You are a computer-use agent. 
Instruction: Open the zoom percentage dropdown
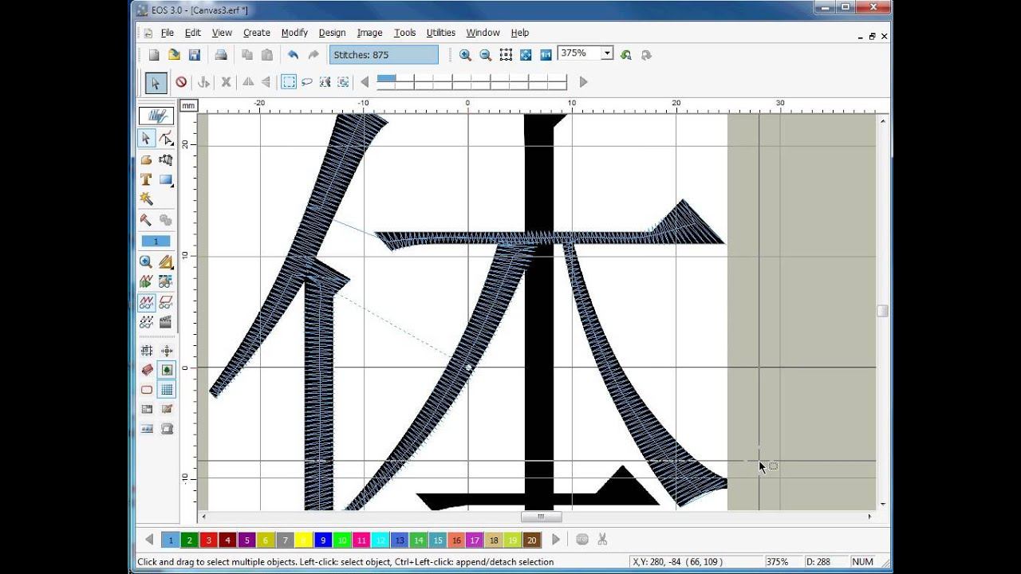[607, 53]
